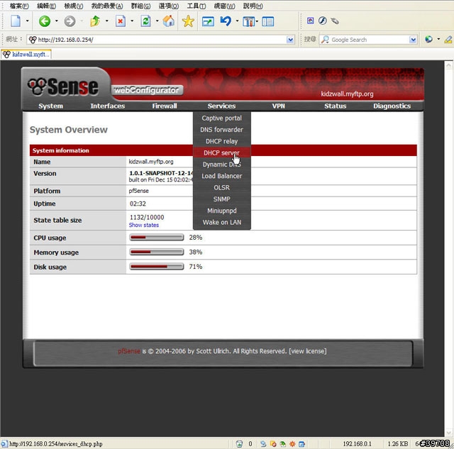Stop loading with the red X page icon

pyautogui.click(x=121, y=21)
